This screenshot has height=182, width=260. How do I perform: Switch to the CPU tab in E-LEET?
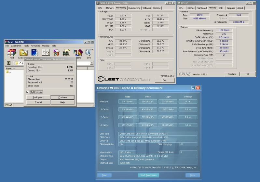100,8
